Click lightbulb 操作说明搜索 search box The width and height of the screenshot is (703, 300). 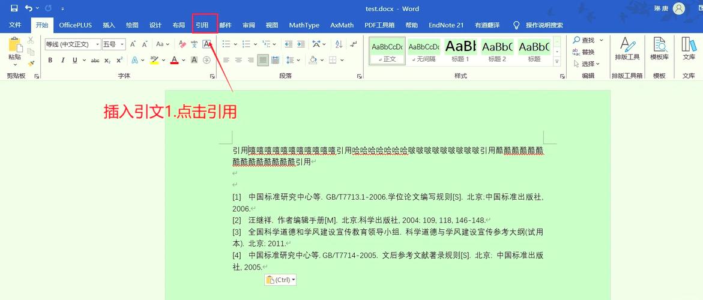(x=537, y=25)
